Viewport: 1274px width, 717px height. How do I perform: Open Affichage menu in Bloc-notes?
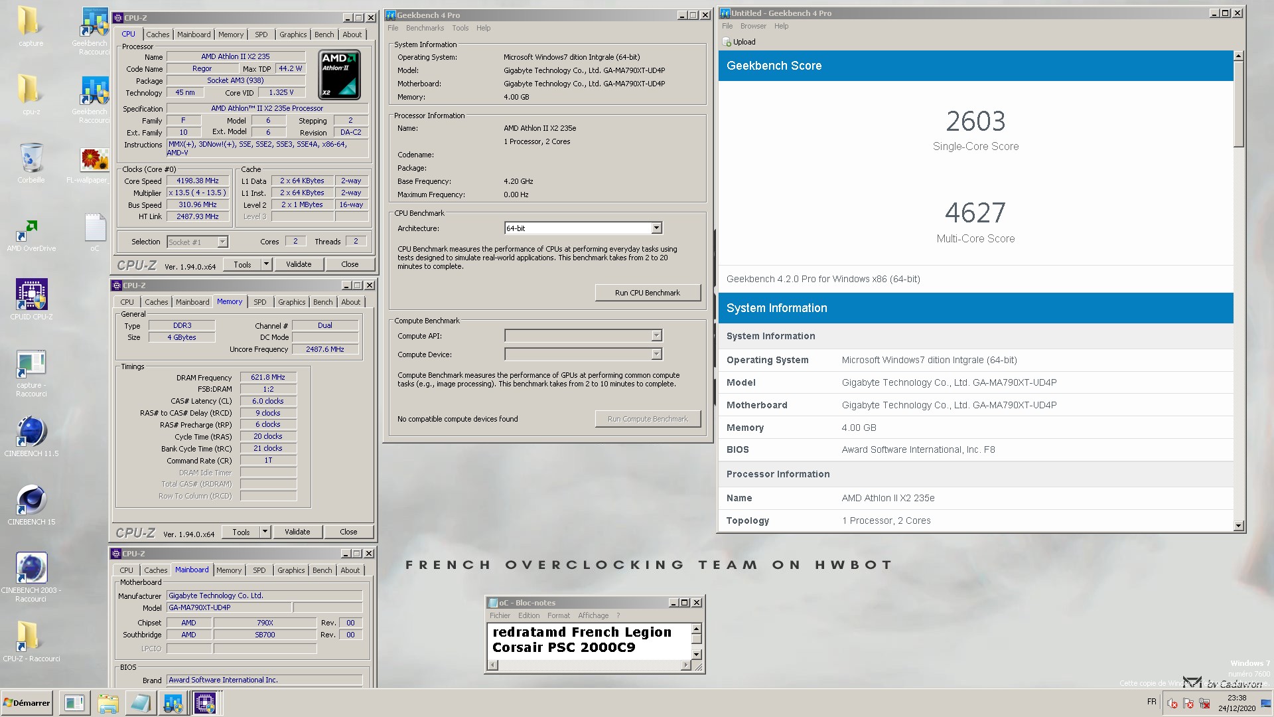coord(593,615)
